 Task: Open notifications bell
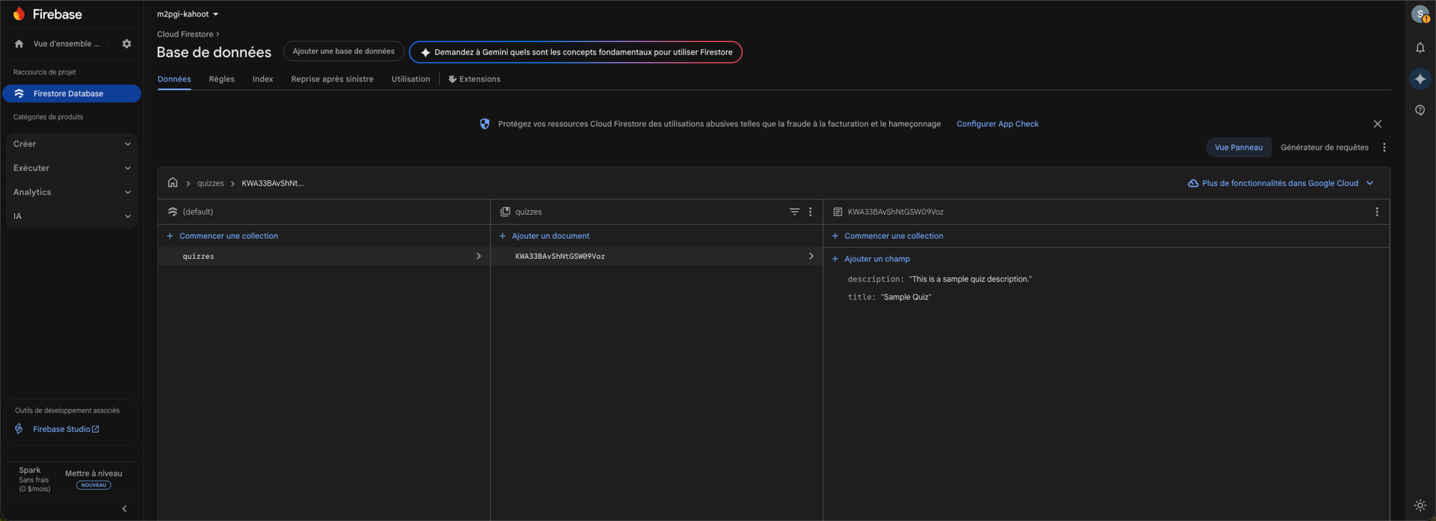pos(1420,48)
